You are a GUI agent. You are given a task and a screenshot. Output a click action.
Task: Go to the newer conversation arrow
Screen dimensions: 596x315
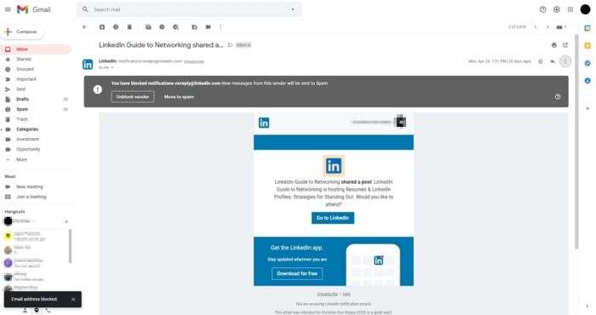tap(536, 27)
